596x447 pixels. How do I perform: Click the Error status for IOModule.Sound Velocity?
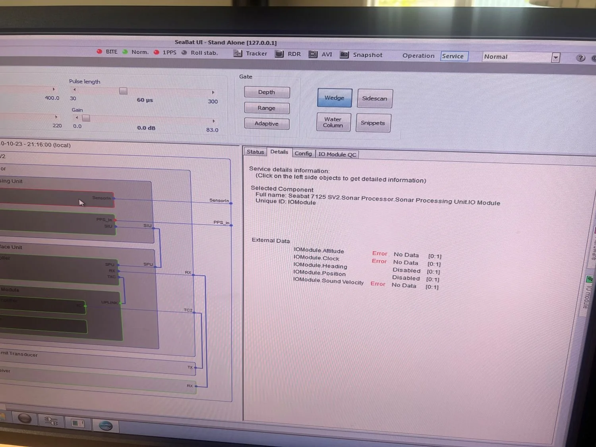pyautogui.click(x=377, y=284)
